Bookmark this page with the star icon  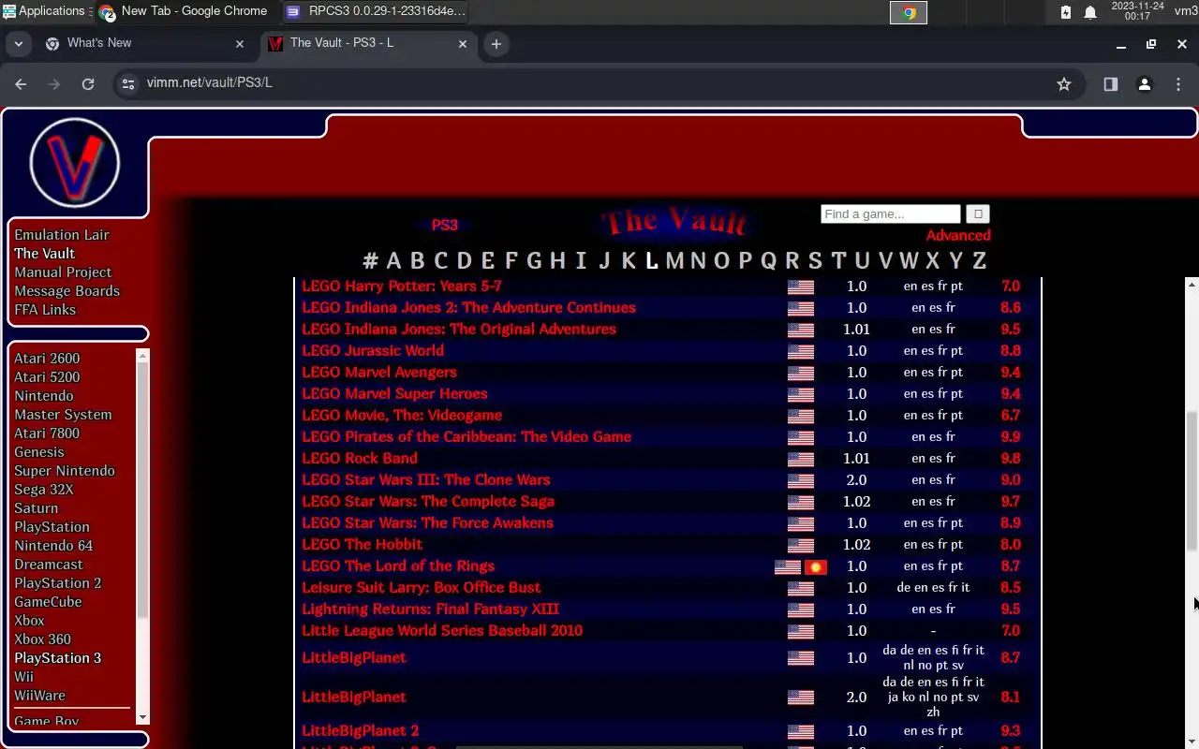tap(1064, 83)
